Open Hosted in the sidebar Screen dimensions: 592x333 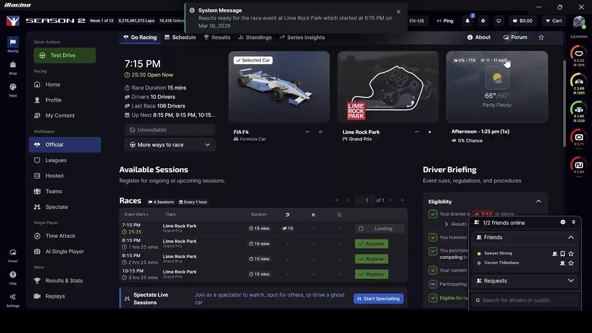65,176
